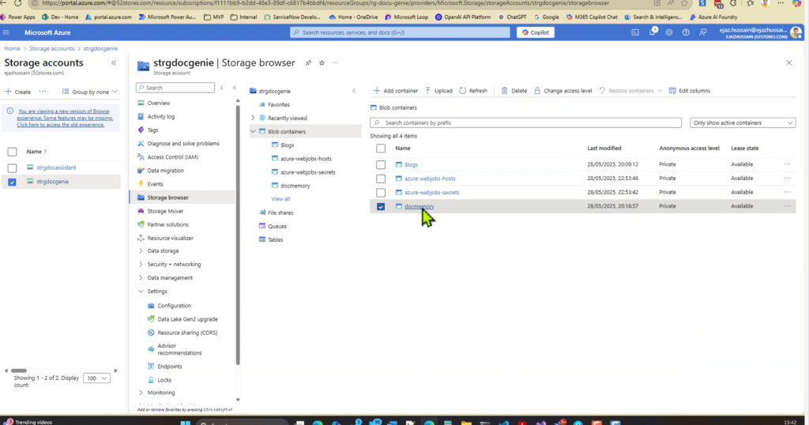
Task: Click Edit columns toolbar button
Action: (x=689, y=91)
